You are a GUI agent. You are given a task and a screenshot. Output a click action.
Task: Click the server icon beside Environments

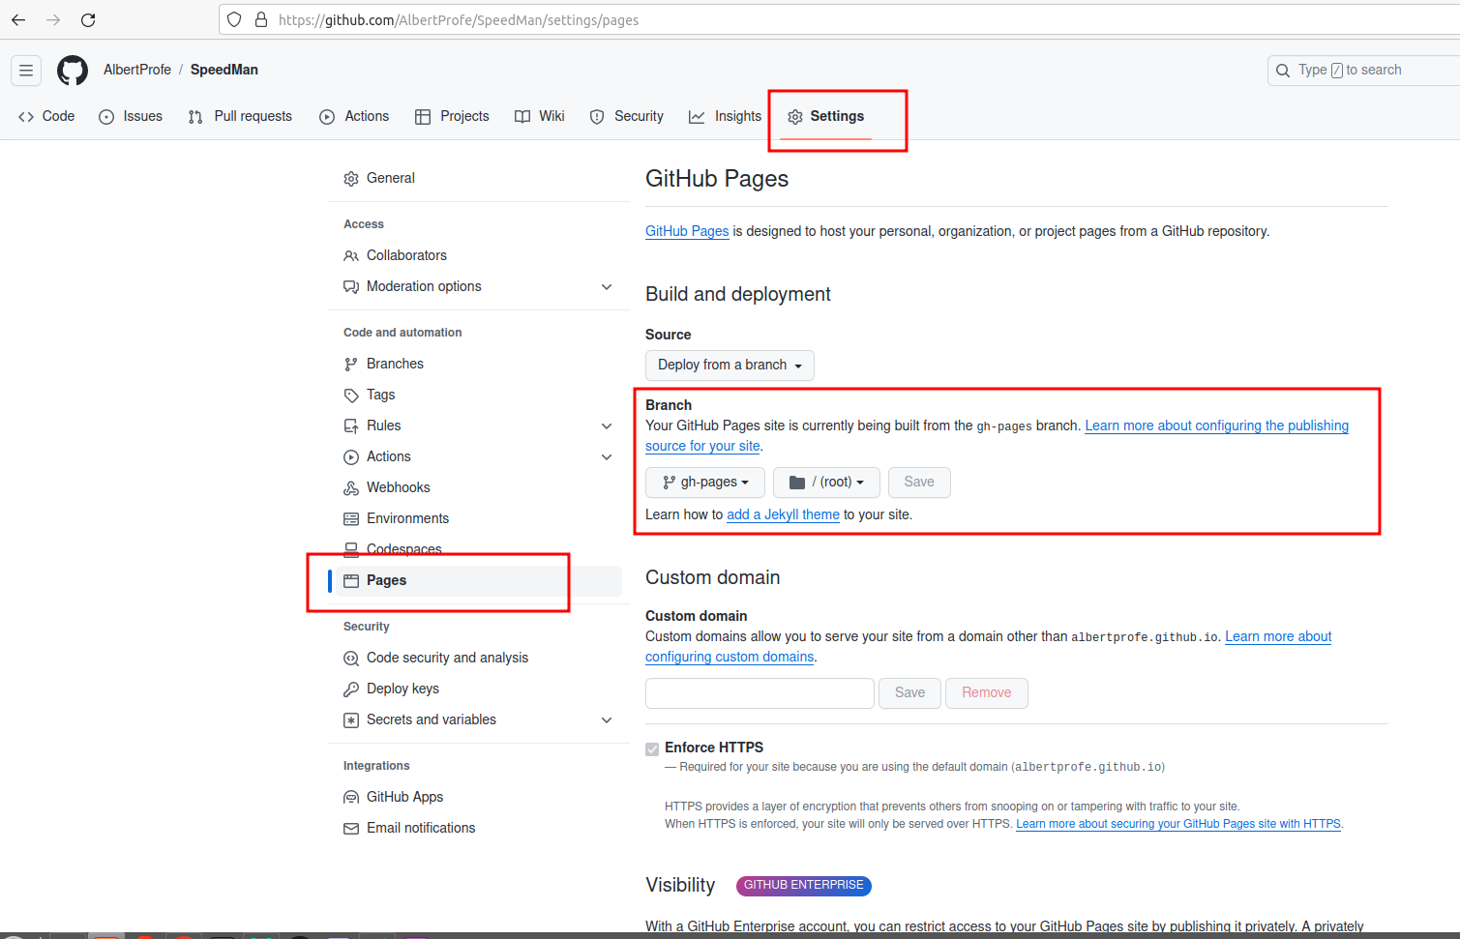pyautogui.click(x=351, y=519)
